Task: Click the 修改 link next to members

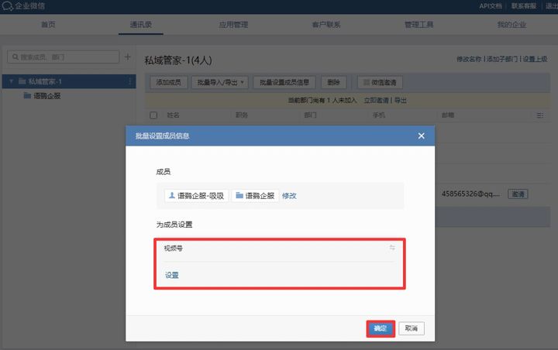Action: pos(288,196)
